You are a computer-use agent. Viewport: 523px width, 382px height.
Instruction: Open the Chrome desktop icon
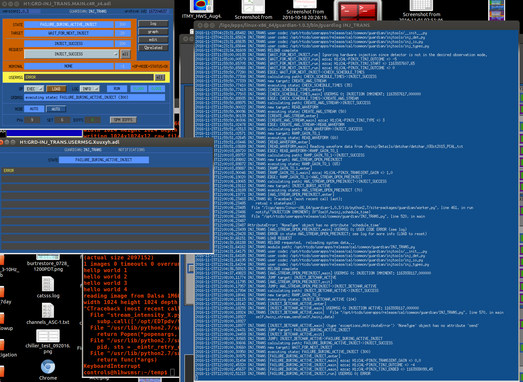[x=48, y=367]
